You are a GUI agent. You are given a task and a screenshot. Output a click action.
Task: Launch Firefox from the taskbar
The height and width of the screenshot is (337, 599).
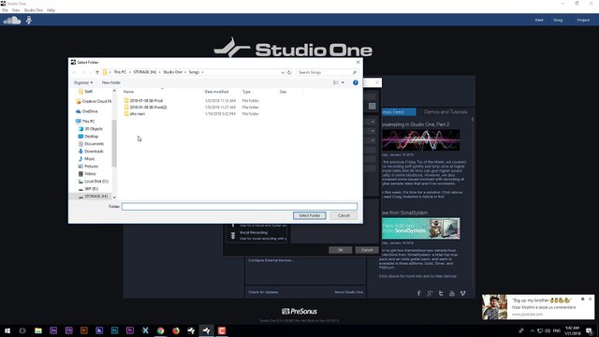[x=176, y=330]
